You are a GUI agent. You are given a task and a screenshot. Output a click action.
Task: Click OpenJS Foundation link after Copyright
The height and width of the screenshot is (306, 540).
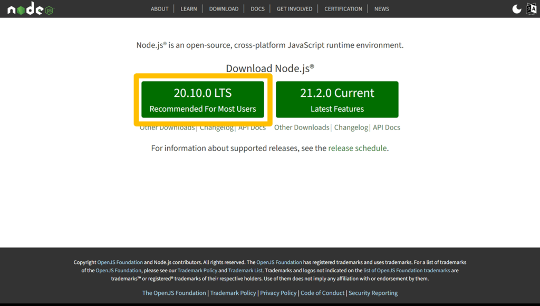(x=120, y=262)
